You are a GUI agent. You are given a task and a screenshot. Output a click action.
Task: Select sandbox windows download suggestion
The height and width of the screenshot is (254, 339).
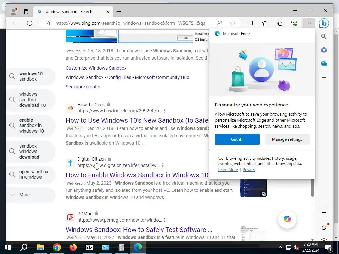31,151
